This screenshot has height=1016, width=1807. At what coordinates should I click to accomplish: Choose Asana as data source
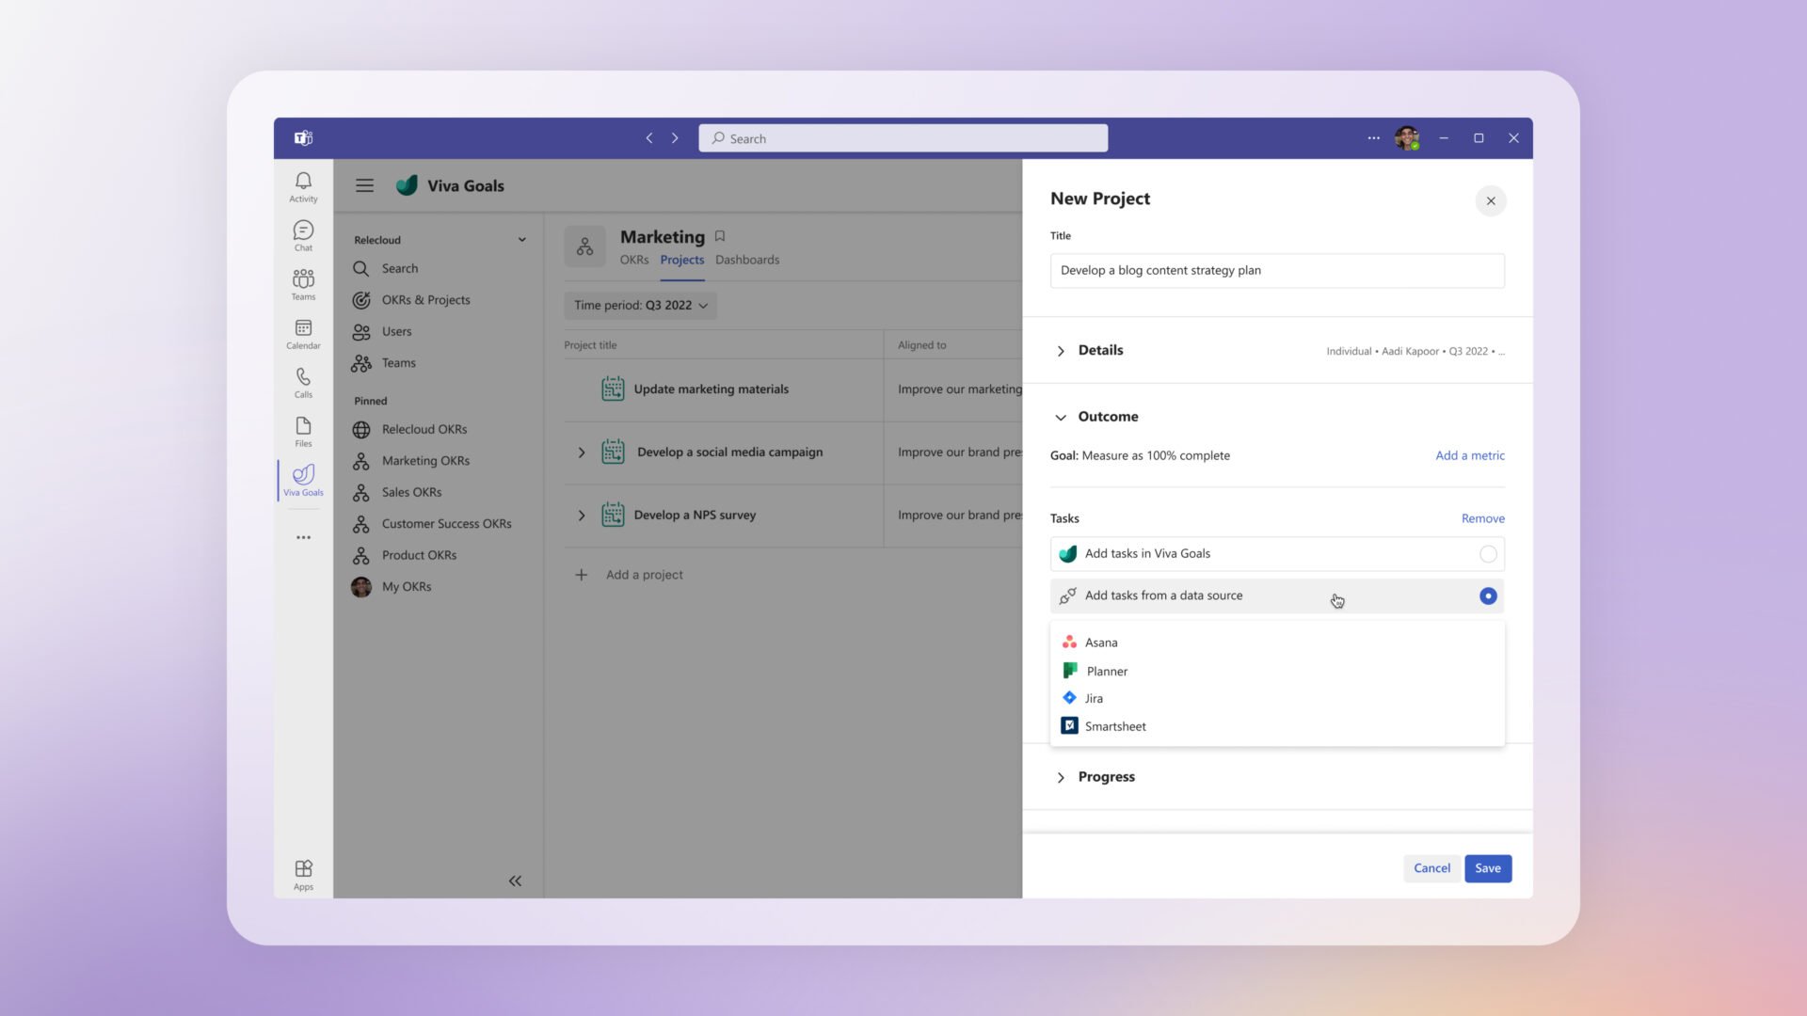pos(1277,643)
